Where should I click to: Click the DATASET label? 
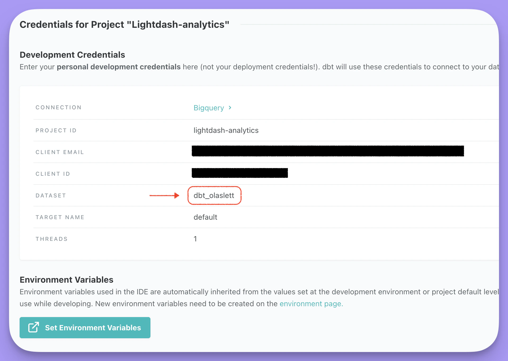click(x=51, y=196)
